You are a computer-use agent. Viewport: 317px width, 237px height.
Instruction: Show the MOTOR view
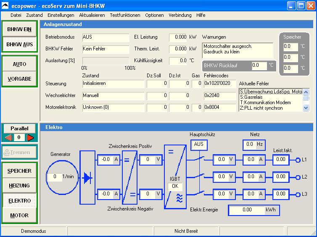tap(19, 216)
